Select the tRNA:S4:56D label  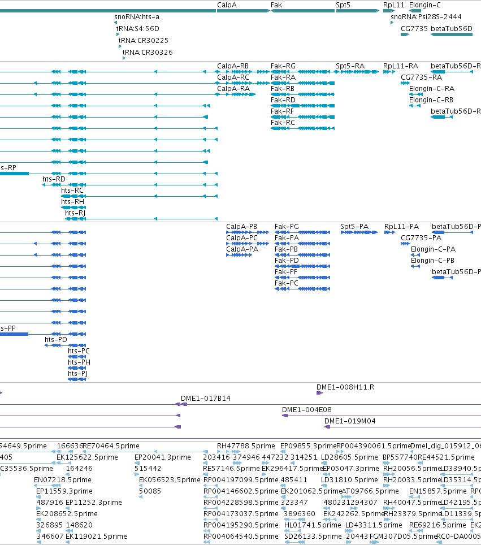pyautogui.click(x=137, y=28)
